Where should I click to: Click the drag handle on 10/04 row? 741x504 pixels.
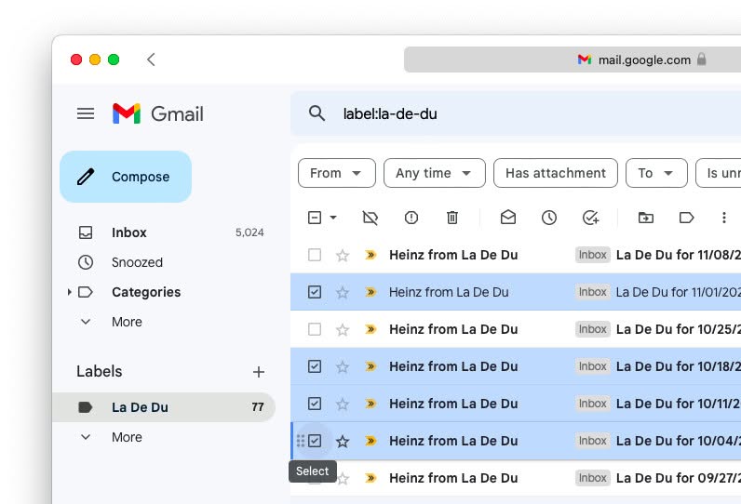point(300,441)
